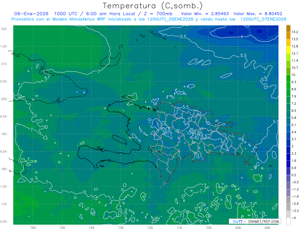The width and height of the screenshot is (300, 231).
Task: Click the '7.9' colorbar value
Action: [294, 96]
